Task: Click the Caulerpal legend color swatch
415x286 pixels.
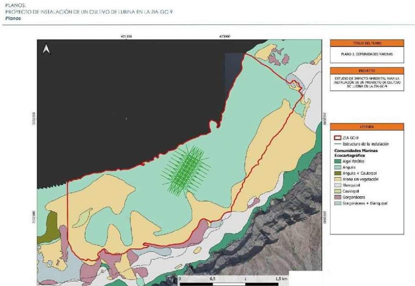Action: pos(338,191)
